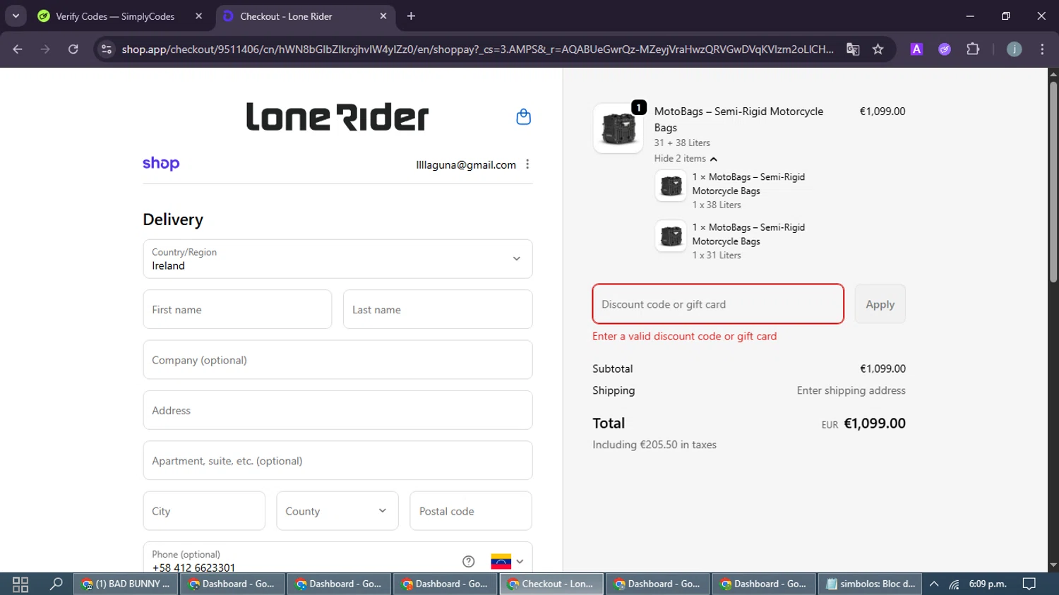Click the 38 Liters bag thumbnail
This screenshot has width=1059, height=595.
[x=671, y=186]
